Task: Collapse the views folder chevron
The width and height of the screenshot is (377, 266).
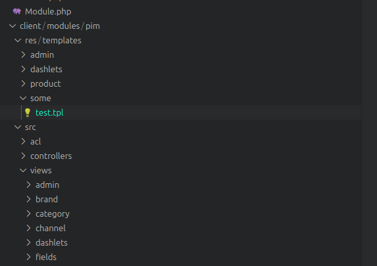Action: (x=23, y=171)
